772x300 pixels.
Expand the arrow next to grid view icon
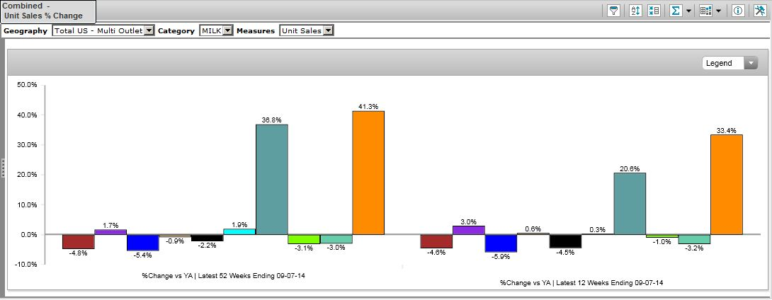click(x=718, y=11)
